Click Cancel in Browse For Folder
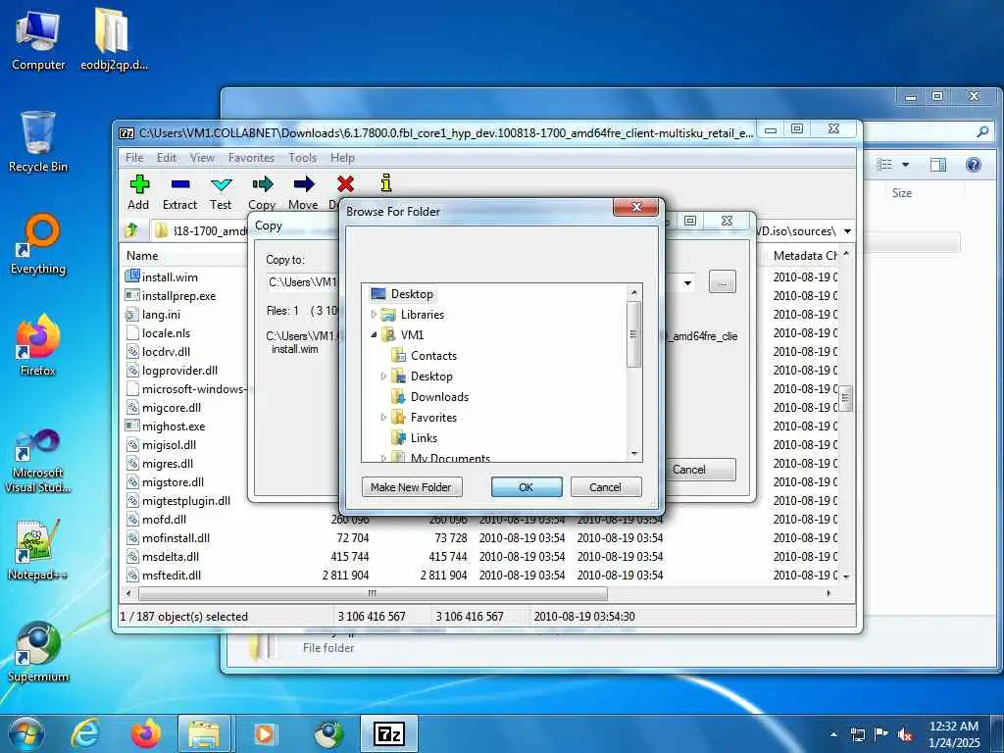Viewport: 1004px width, 753px height. 605,486
